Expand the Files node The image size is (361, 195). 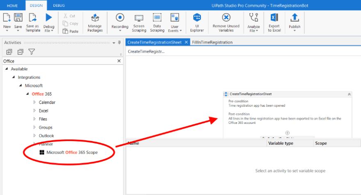tap(34, 119)
